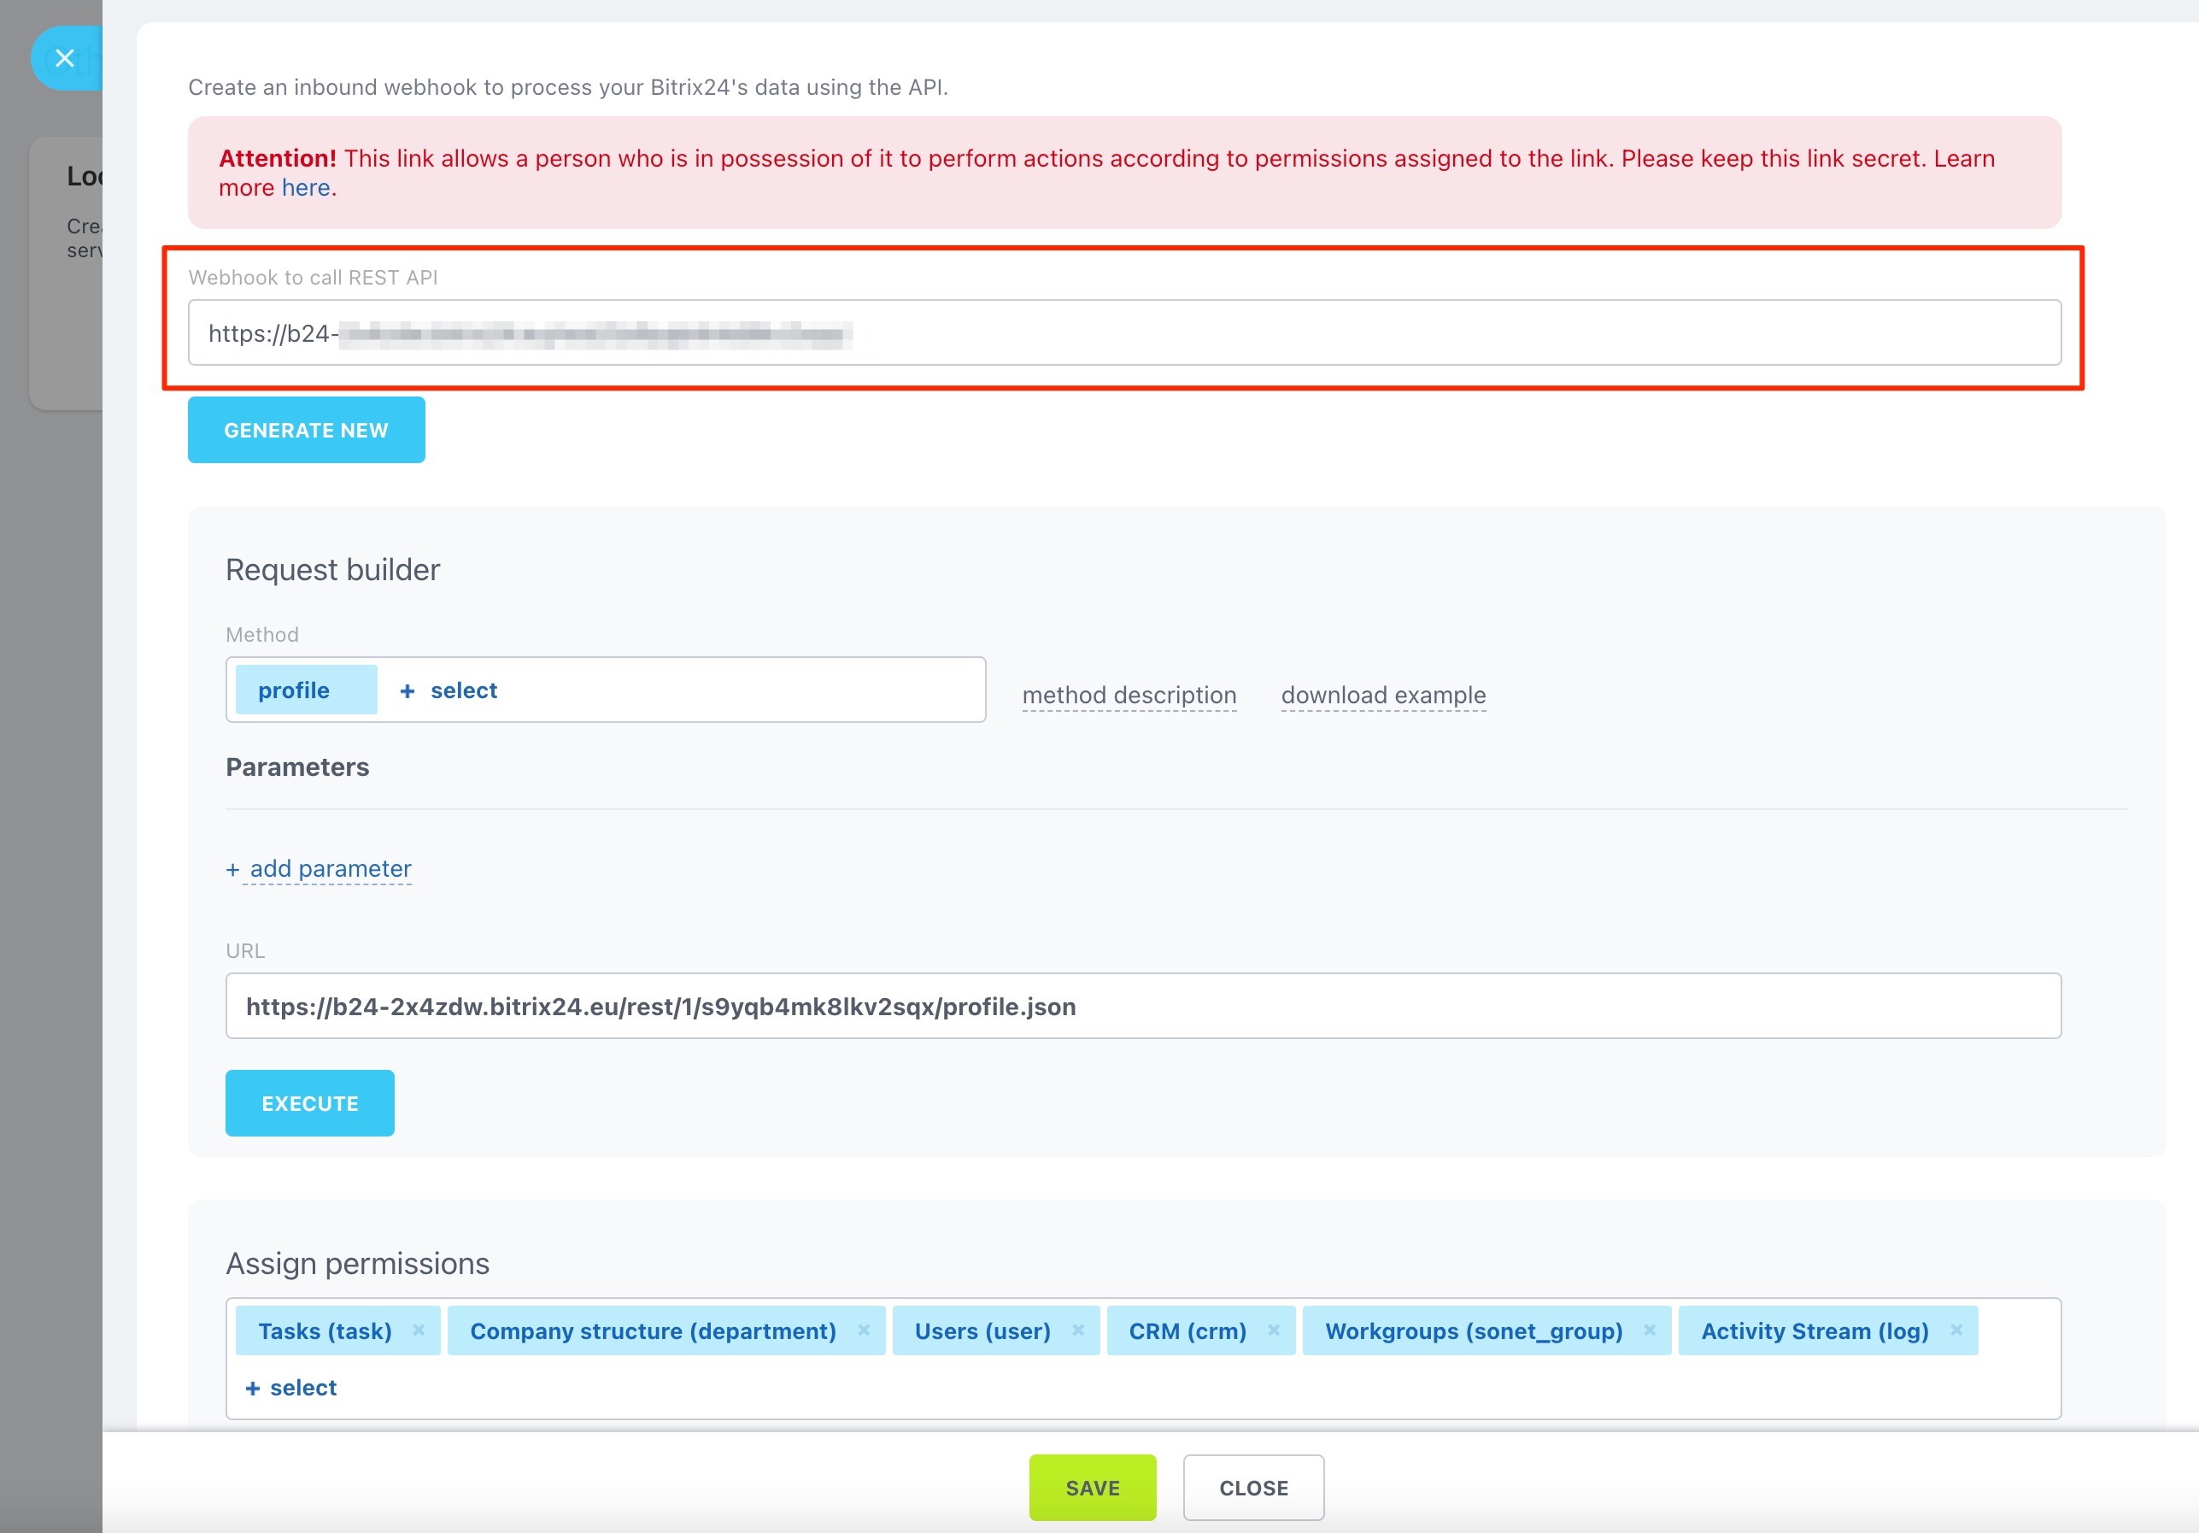Open plus select under Assign permissions
Viewport: 2199px width, 1533px height.
tap(291, 1388)
